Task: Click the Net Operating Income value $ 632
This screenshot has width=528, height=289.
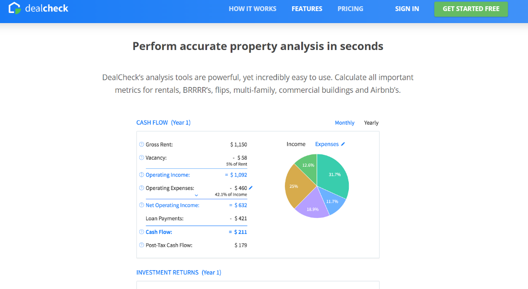Action: click(240, 205)
